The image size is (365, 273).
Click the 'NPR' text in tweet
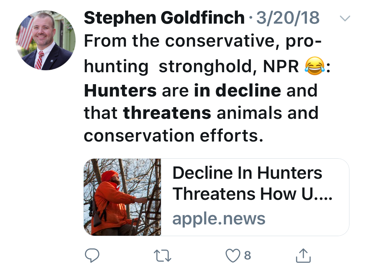(x=281, y=66)
